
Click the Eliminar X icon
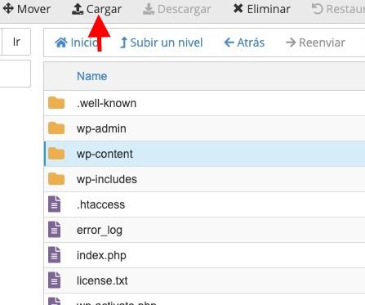point(238,9)
